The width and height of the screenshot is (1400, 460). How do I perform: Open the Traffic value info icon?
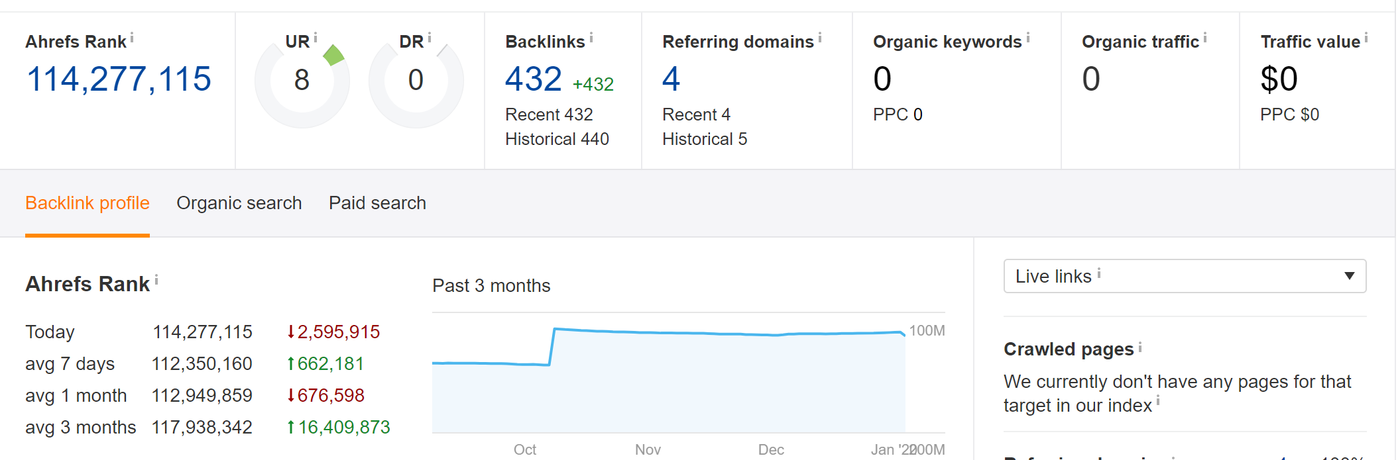click(1366, 38)
